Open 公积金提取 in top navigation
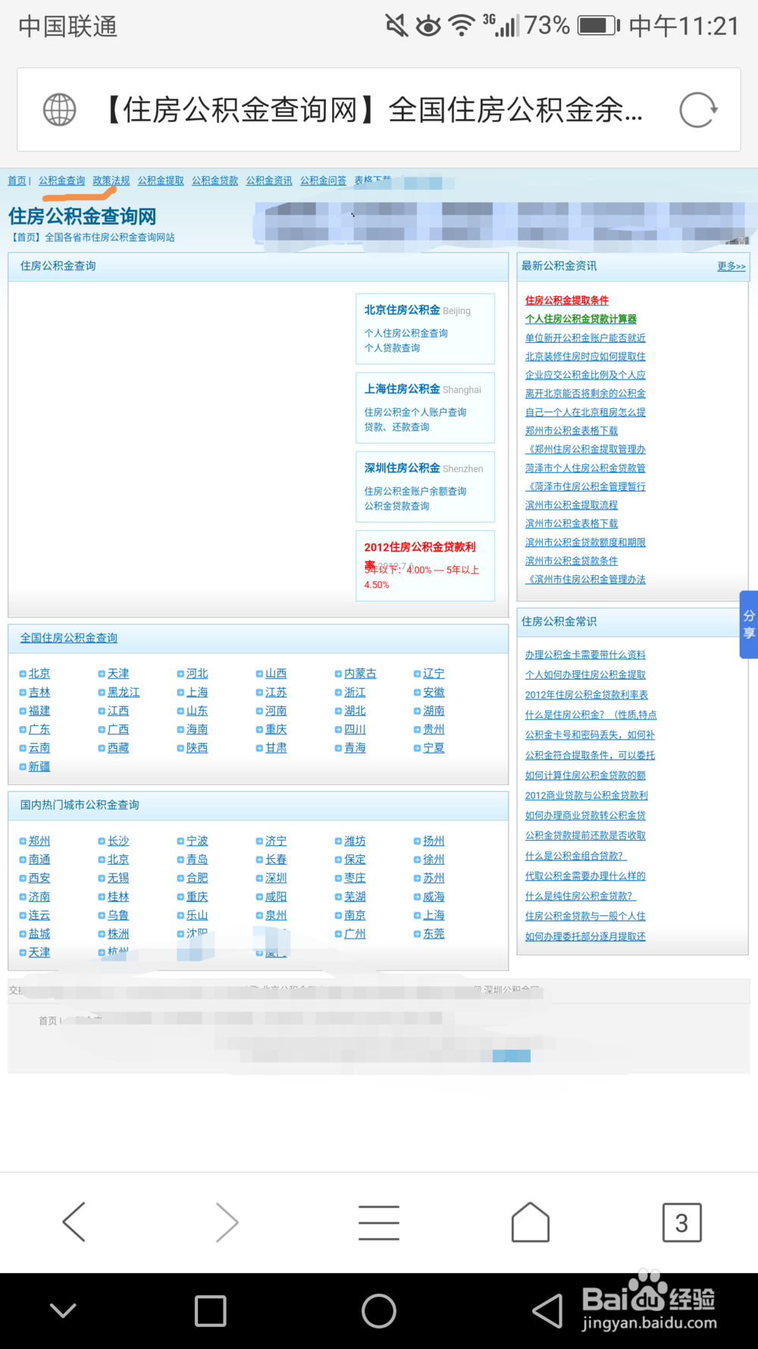 point(161,181)
